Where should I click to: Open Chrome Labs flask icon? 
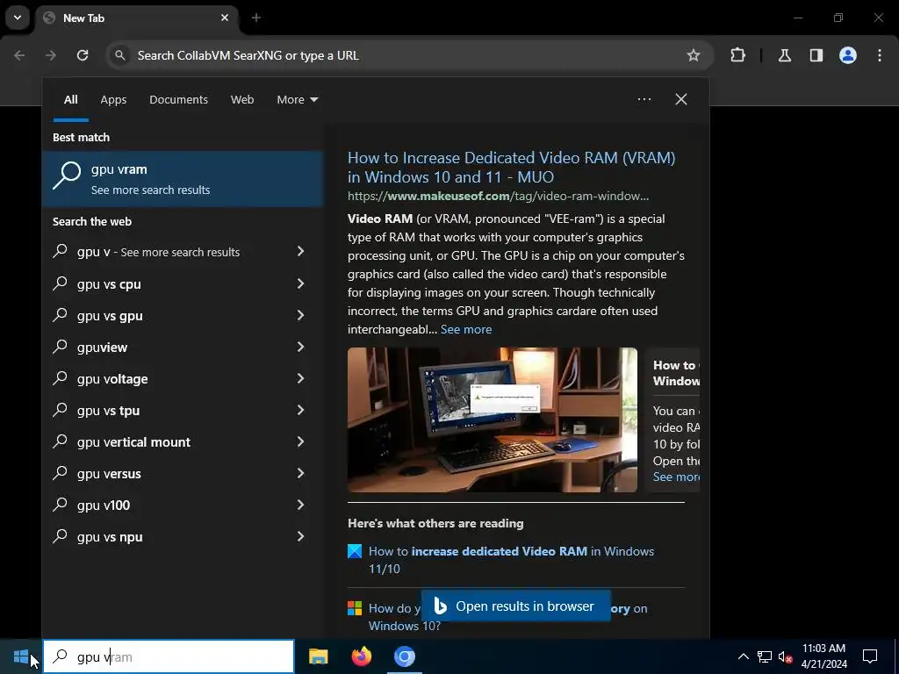pos(784,55)
